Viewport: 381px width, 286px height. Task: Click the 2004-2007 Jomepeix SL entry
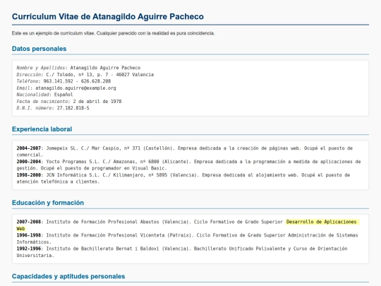185,151
